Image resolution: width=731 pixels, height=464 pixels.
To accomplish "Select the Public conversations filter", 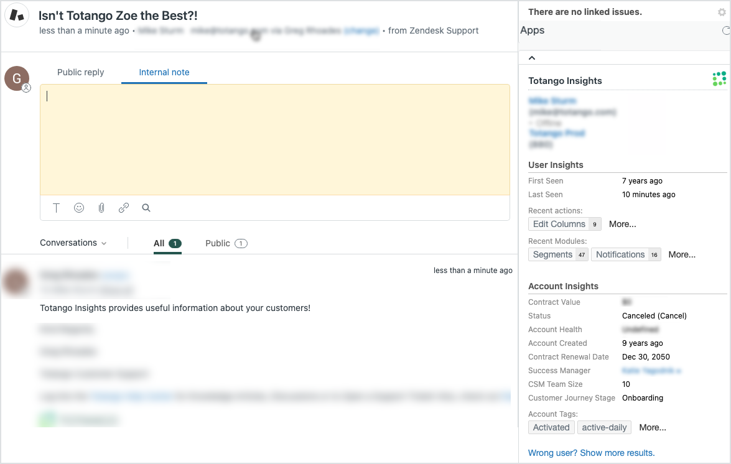I will [226, 243].
